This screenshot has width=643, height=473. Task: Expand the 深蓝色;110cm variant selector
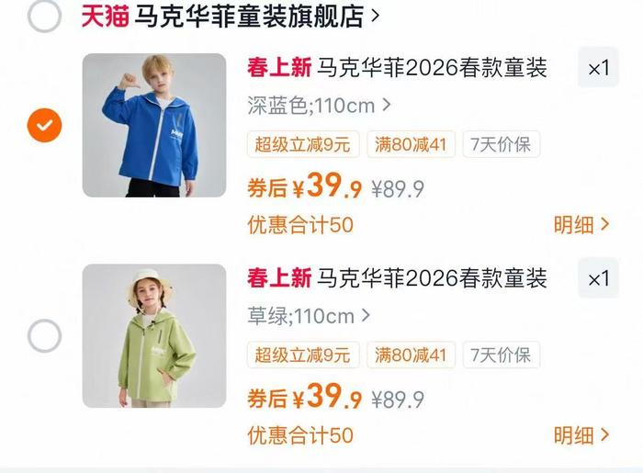coord(319,106)
